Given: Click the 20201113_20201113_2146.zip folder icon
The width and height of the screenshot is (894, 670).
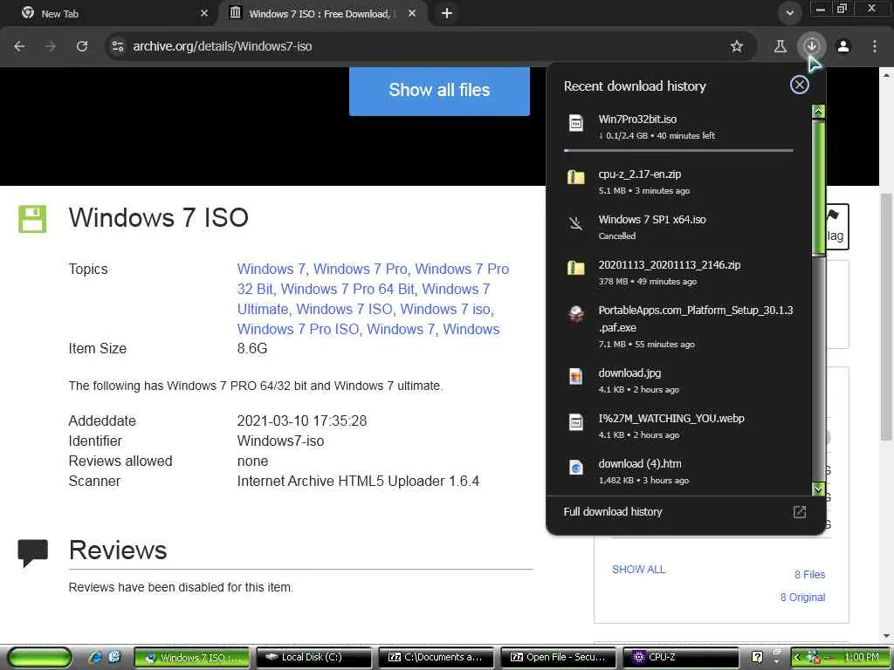Looking at the screenshot, I should coord(576,268).
